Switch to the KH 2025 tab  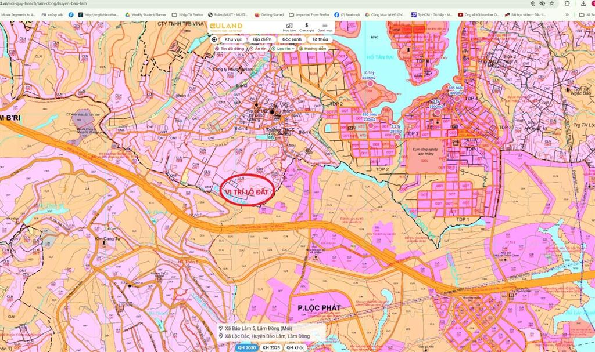pos(270,347)
